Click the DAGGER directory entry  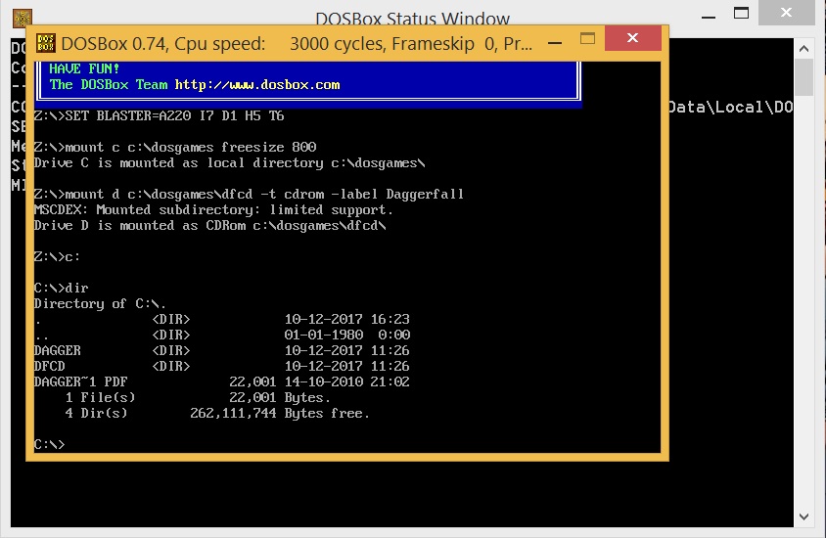coord(221,350)
